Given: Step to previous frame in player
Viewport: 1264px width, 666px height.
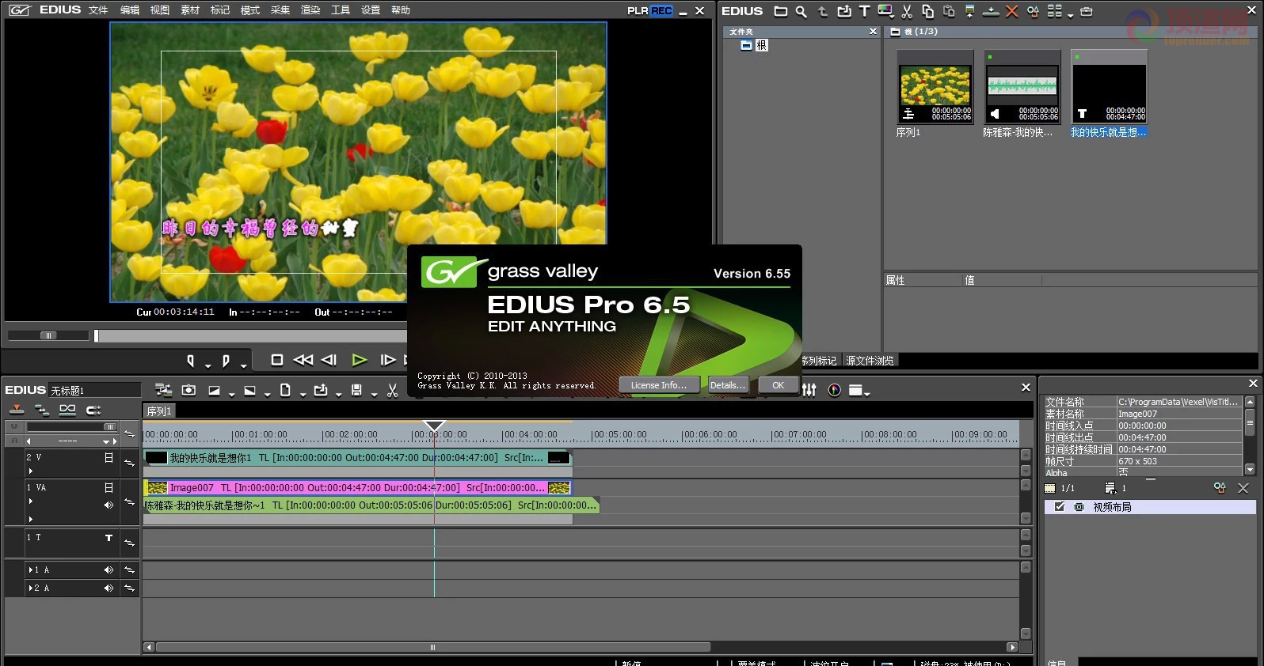Looking at the screenshot, I should pos(329,360).
